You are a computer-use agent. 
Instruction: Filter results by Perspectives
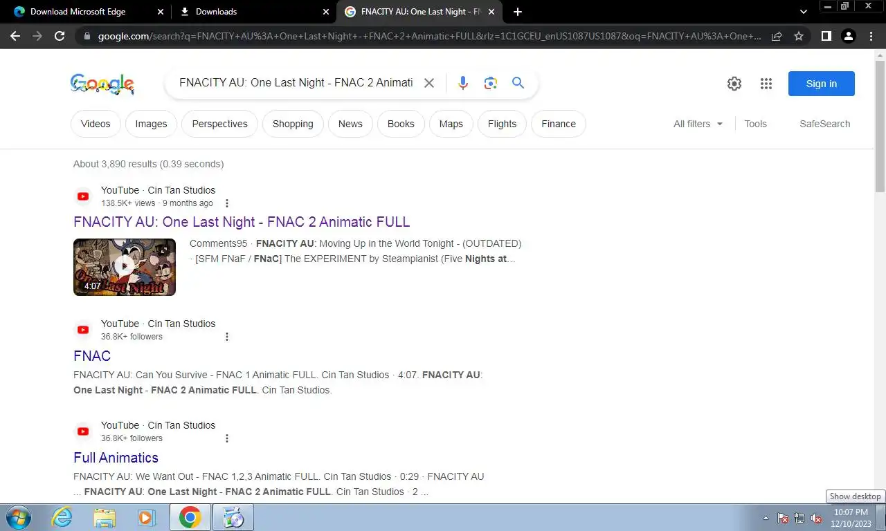[219, 124]
